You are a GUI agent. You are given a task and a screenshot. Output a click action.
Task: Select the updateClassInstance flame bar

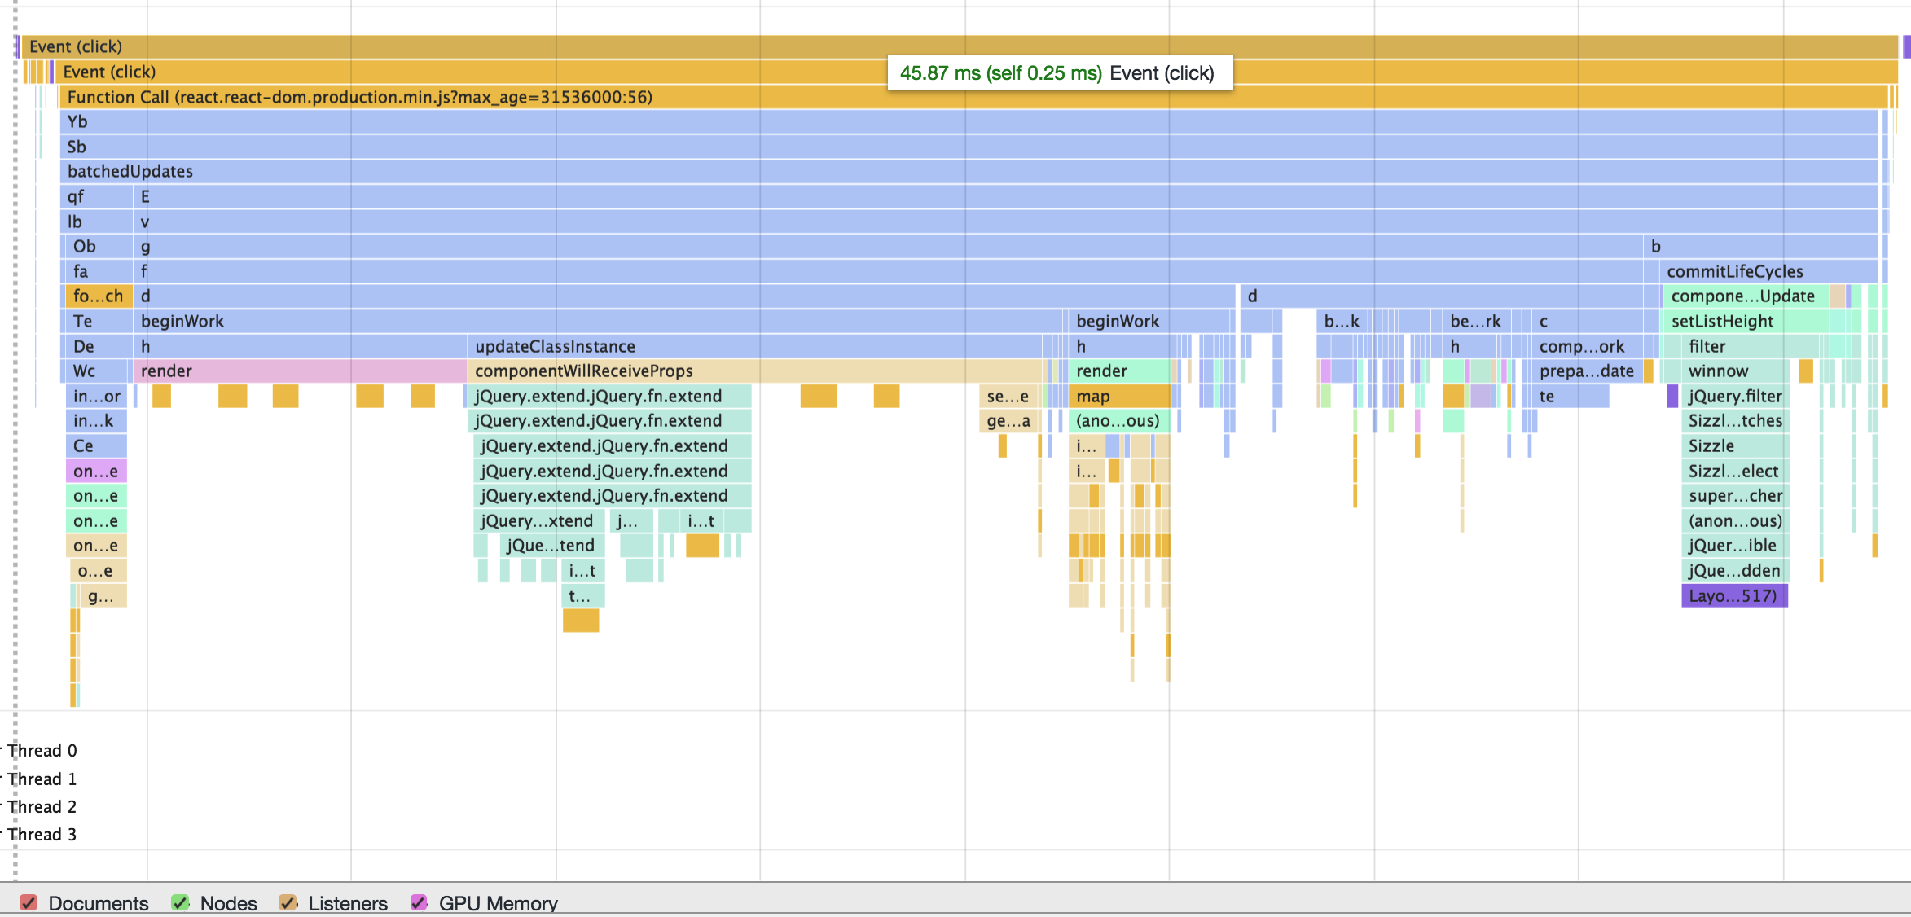click(x=755, y=346)
